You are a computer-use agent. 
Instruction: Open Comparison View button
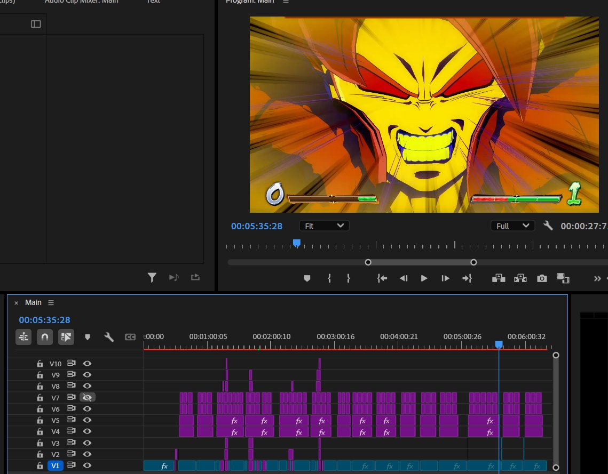pyautogui.click(x=563, y=278)
